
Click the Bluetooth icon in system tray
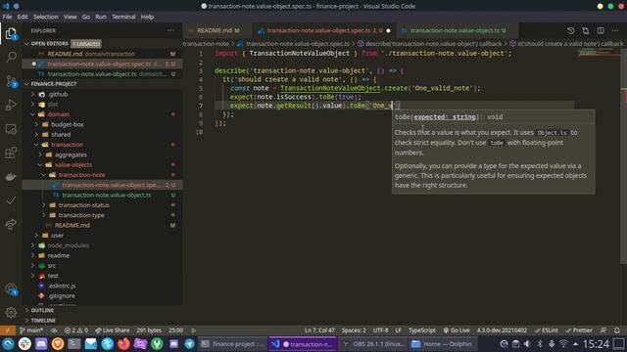(540, 343)
